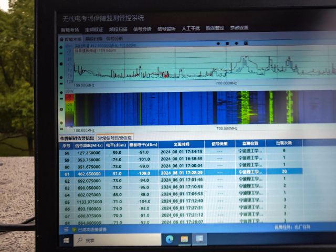Select 人工干扰 in the top menu
The height and width of the screenshot is (252, 336).
pos(191,28)
